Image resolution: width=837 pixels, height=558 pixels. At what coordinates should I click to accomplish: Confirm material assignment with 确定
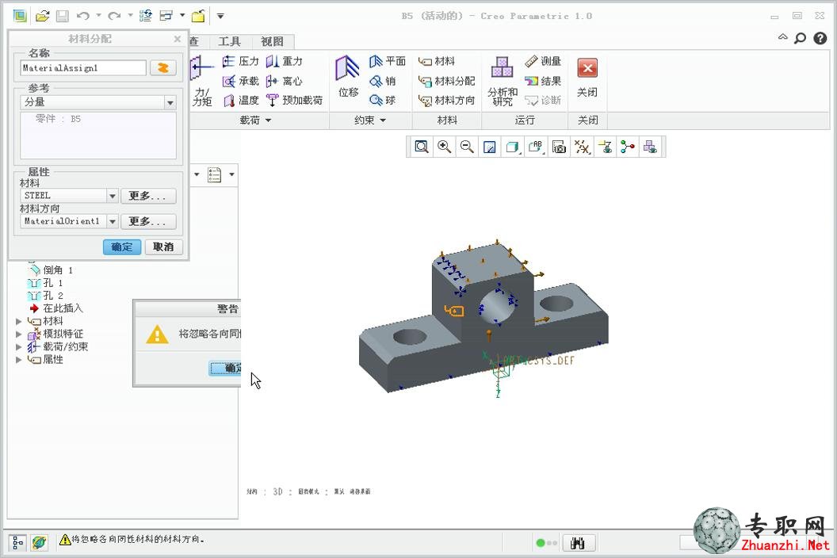pos(122,247)
